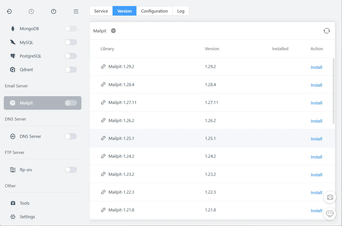This screenshot has height=226, width=342.
Task: Click link icon beside Mailpit-1.24.2
Action: click(103, 156)
